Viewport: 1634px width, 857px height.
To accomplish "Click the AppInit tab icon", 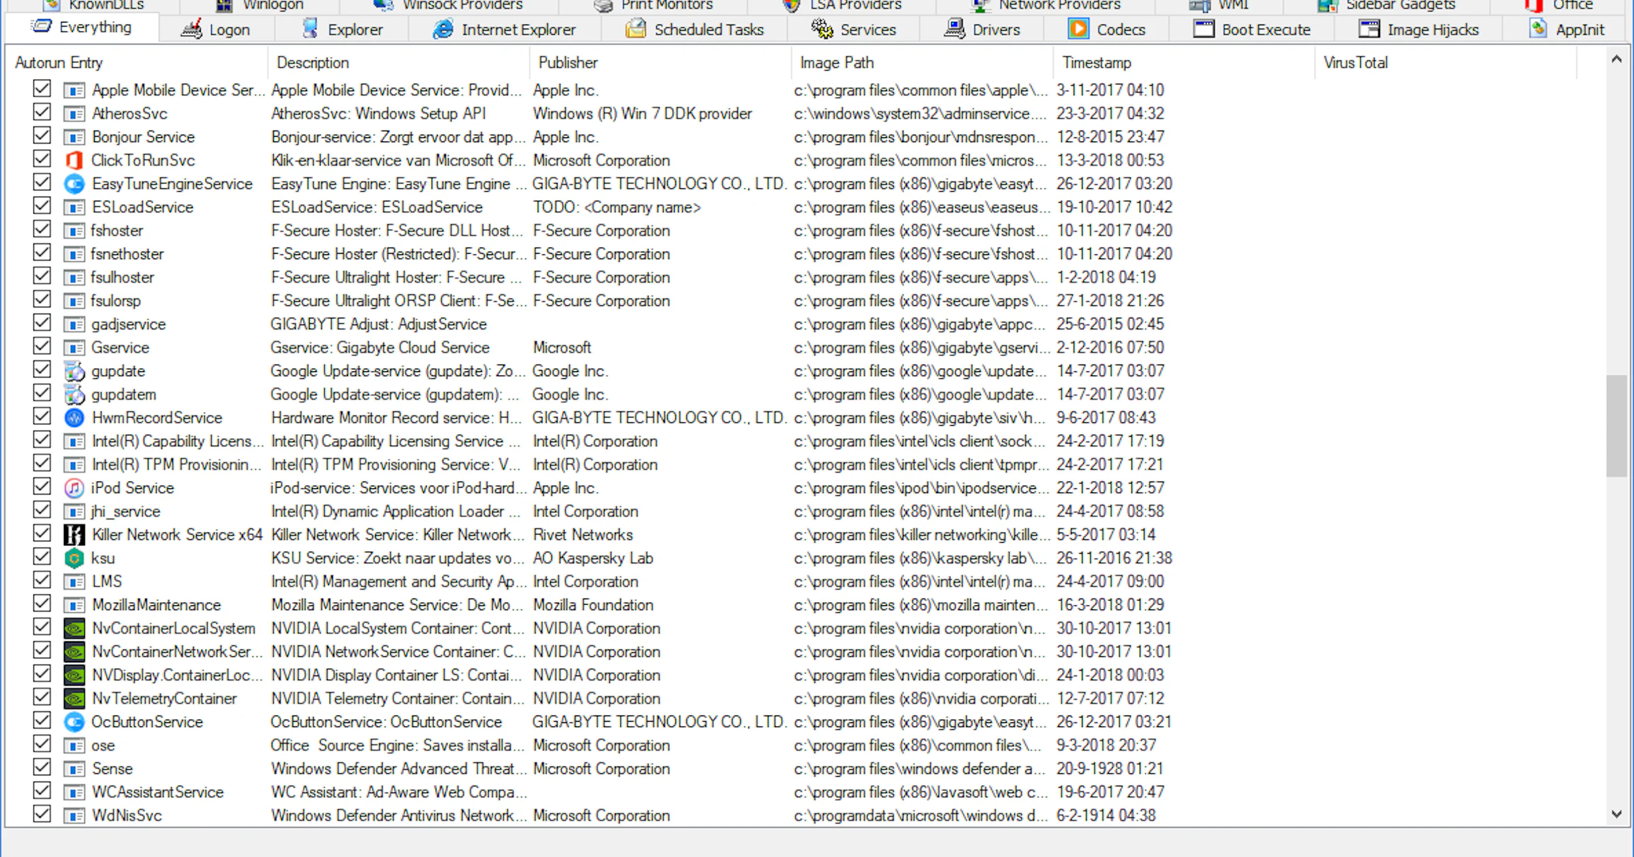I will [1538, 29].
